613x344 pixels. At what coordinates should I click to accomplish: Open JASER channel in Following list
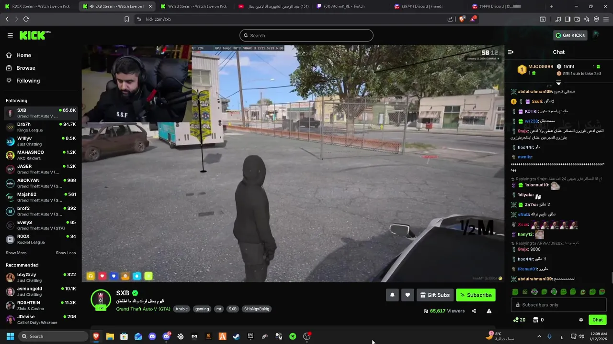41,169
